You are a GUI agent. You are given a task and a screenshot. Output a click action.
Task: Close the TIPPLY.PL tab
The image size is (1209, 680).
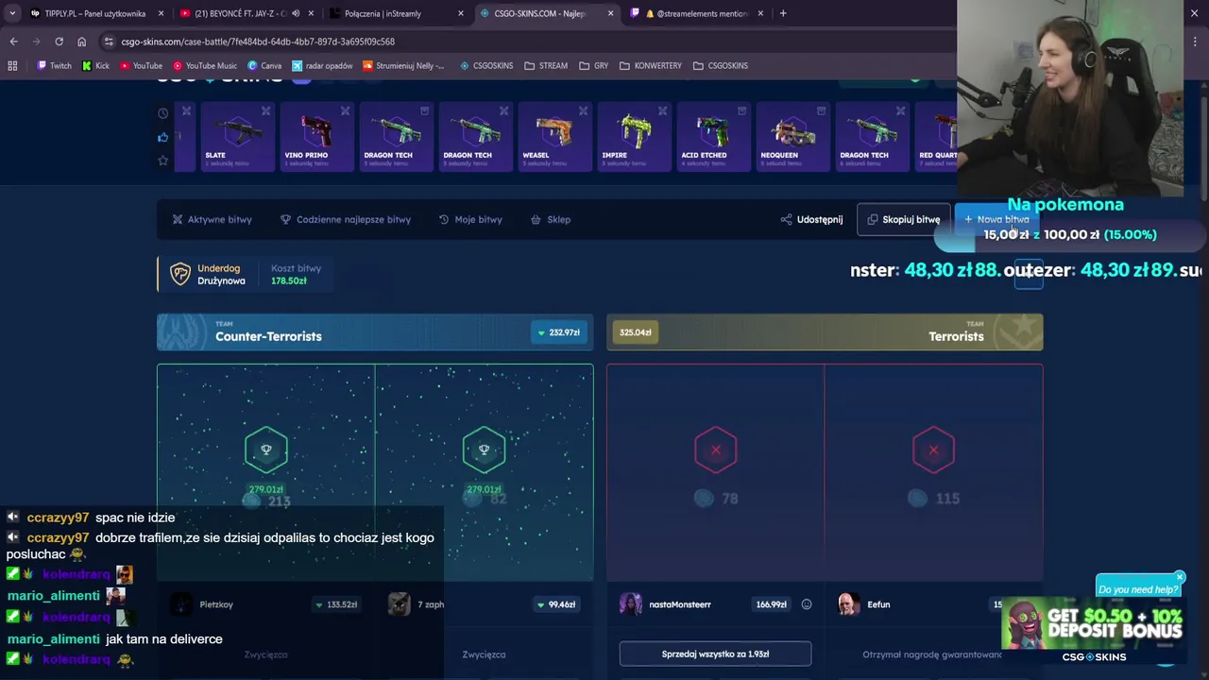click(x=162, y=13)
